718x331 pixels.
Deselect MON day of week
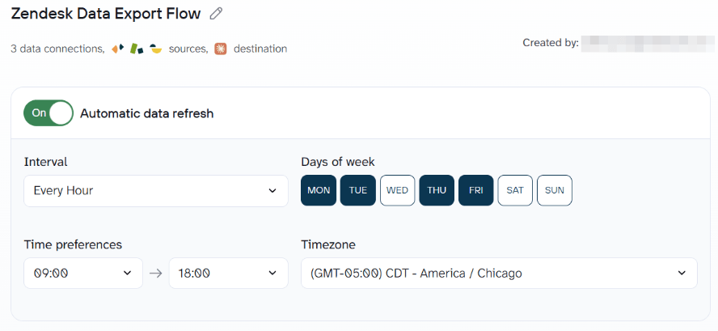pos(319,190)
